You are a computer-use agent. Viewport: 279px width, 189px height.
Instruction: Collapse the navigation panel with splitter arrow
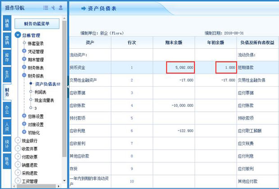tap(68, 87)
